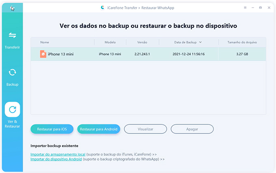
Task: Click the Tamanho do Arquivo column header
Action: click(242, 42)
